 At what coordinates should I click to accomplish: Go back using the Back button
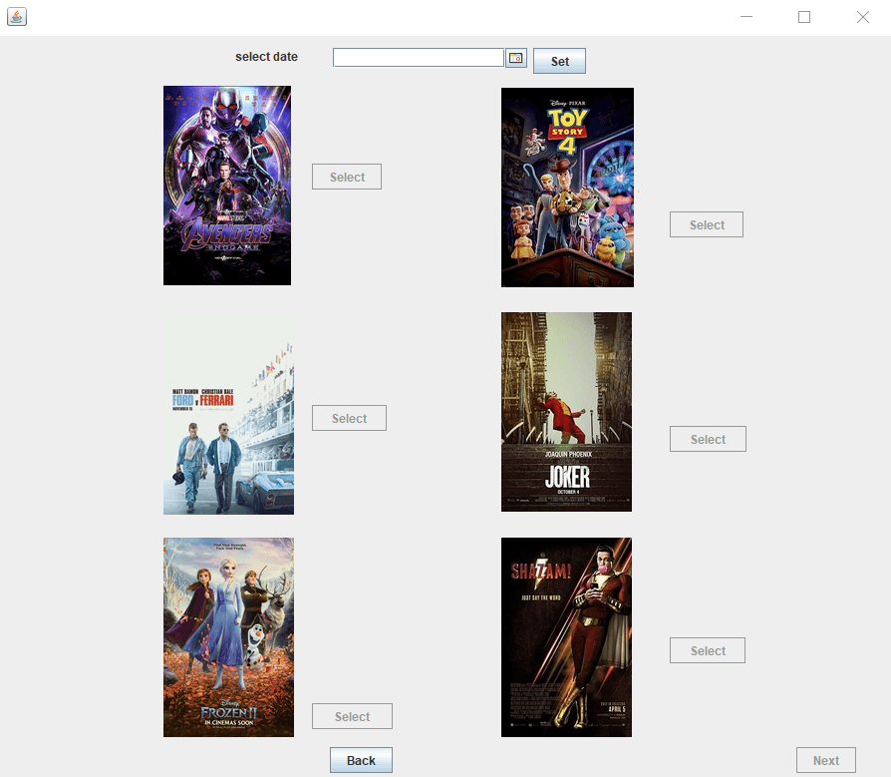[361, 760]
